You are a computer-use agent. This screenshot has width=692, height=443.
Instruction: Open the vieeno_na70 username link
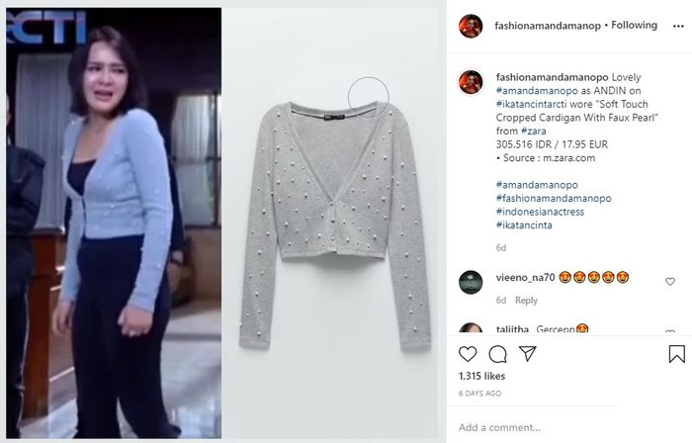[x=525, y=278]
